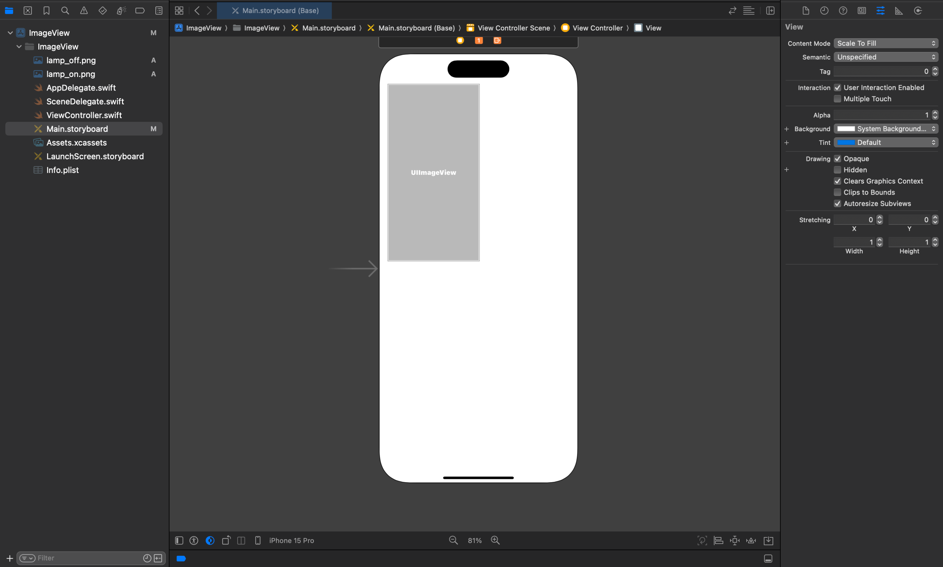The width and height of the screenshot is (943, 567).
Task: Open the Issue navigator warning icon
Action: point(84,11)
